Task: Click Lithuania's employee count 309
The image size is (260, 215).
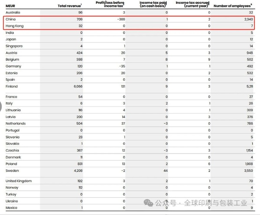Action: pyautogui.click(x=250, y=110)
